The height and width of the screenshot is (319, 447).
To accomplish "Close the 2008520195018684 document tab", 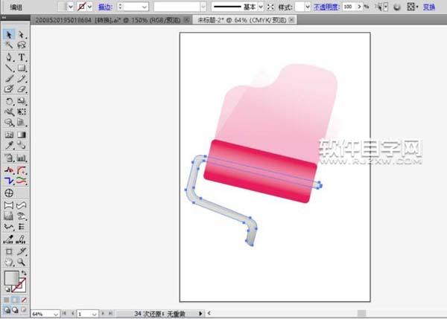I will pyautogui.click(x=186, y=20).
